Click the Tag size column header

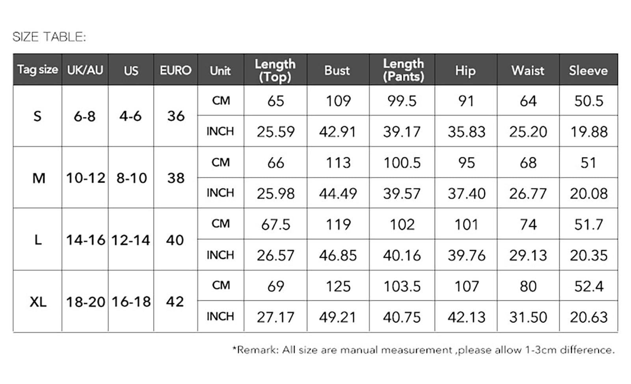[37, 70]
